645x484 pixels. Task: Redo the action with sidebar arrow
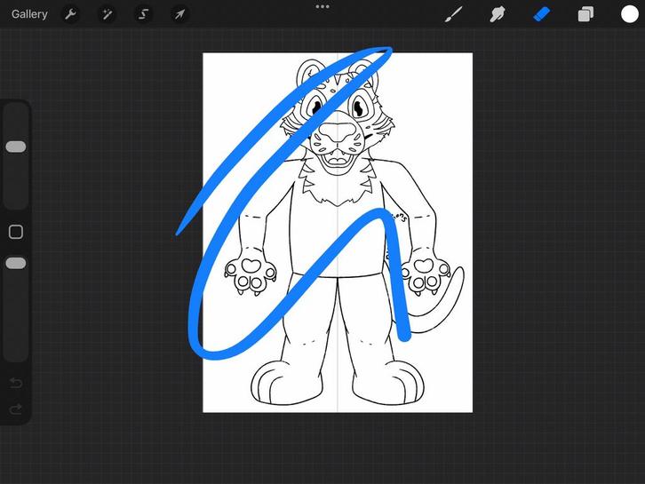pos(16,409)
